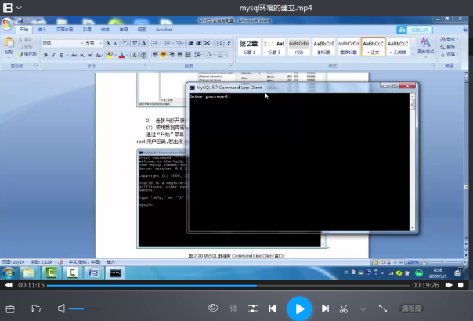Expand the dropdown chevron beside the player logo
473x321 pixels.
point(19,9)
